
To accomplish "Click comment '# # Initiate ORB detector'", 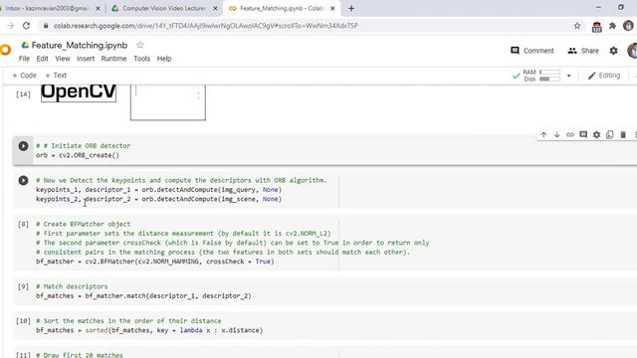I will pyautogui.click(x=84, y=146).
